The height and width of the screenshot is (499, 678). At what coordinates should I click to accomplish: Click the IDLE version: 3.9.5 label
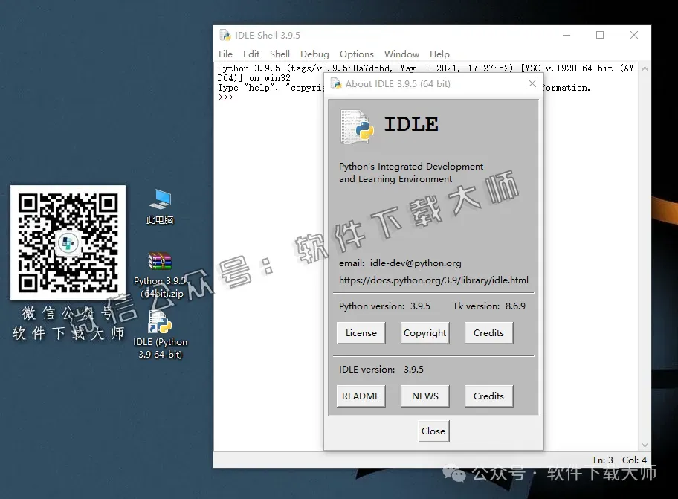[x=381, y=370]
